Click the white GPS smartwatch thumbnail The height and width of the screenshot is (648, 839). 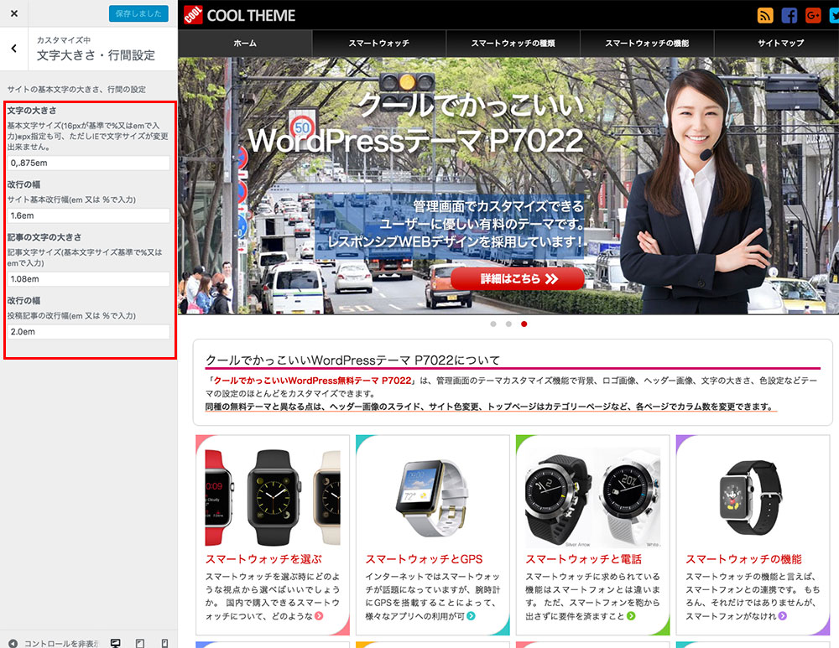(432, 497)
